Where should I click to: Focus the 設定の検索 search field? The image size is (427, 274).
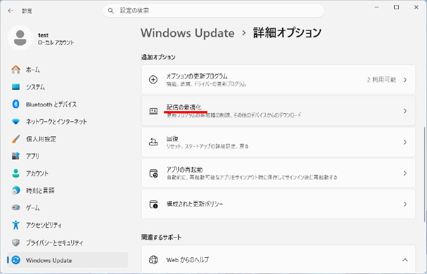pyautogui.click(x=213, y=10)
